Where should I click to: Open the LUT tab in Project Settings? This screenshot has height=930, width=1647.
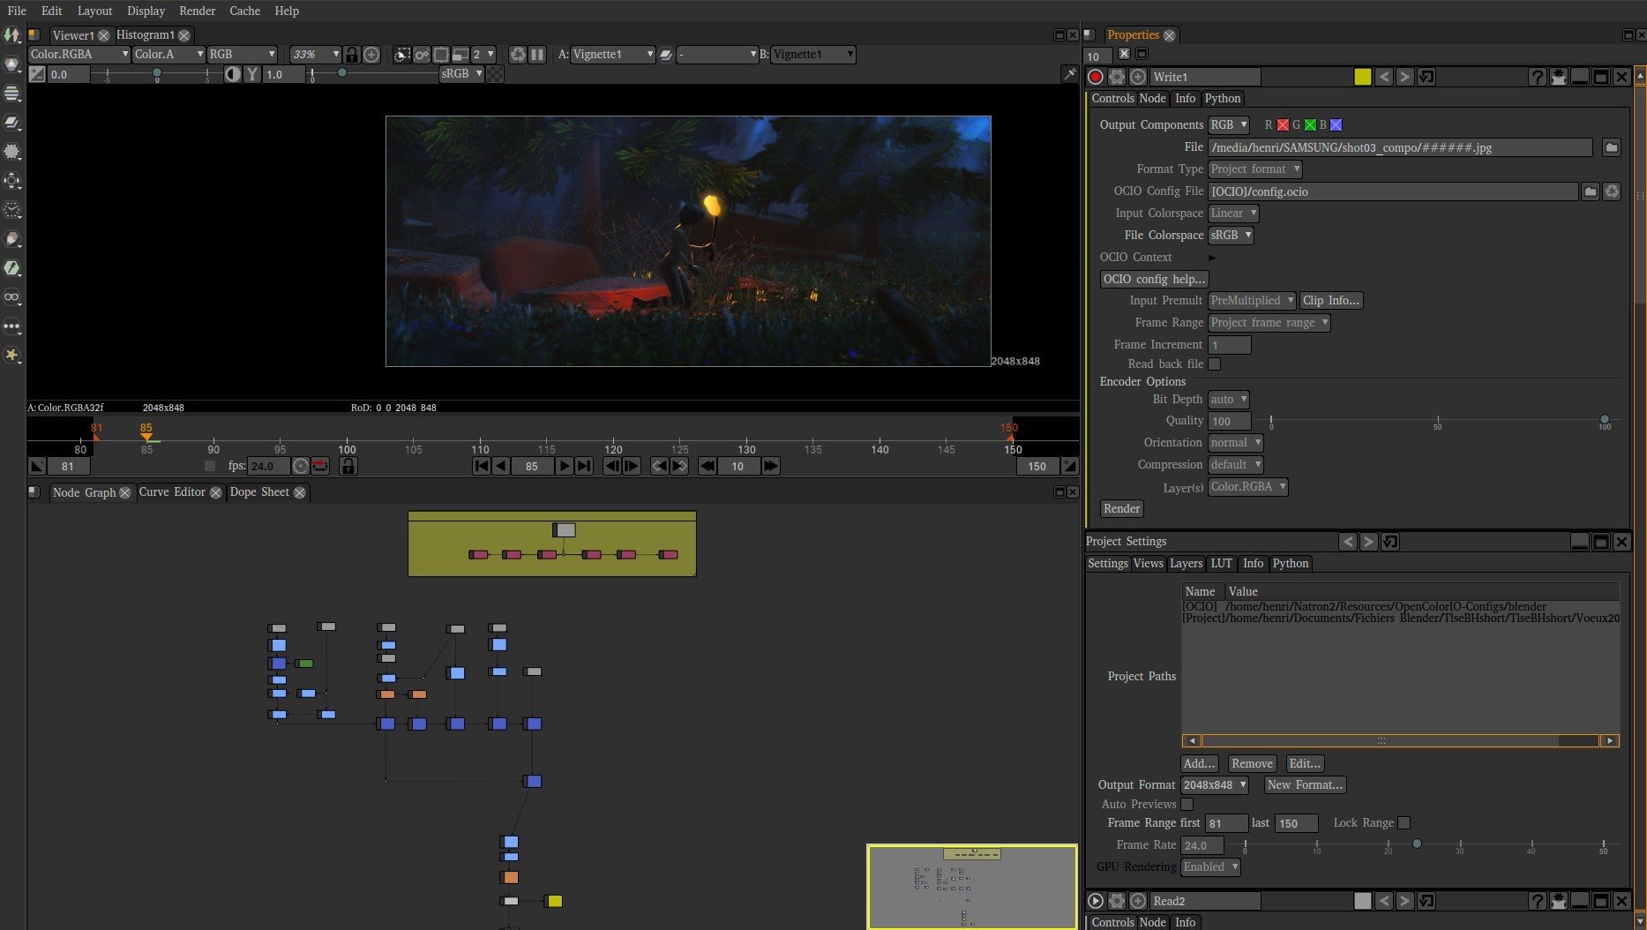[1222, 564]
